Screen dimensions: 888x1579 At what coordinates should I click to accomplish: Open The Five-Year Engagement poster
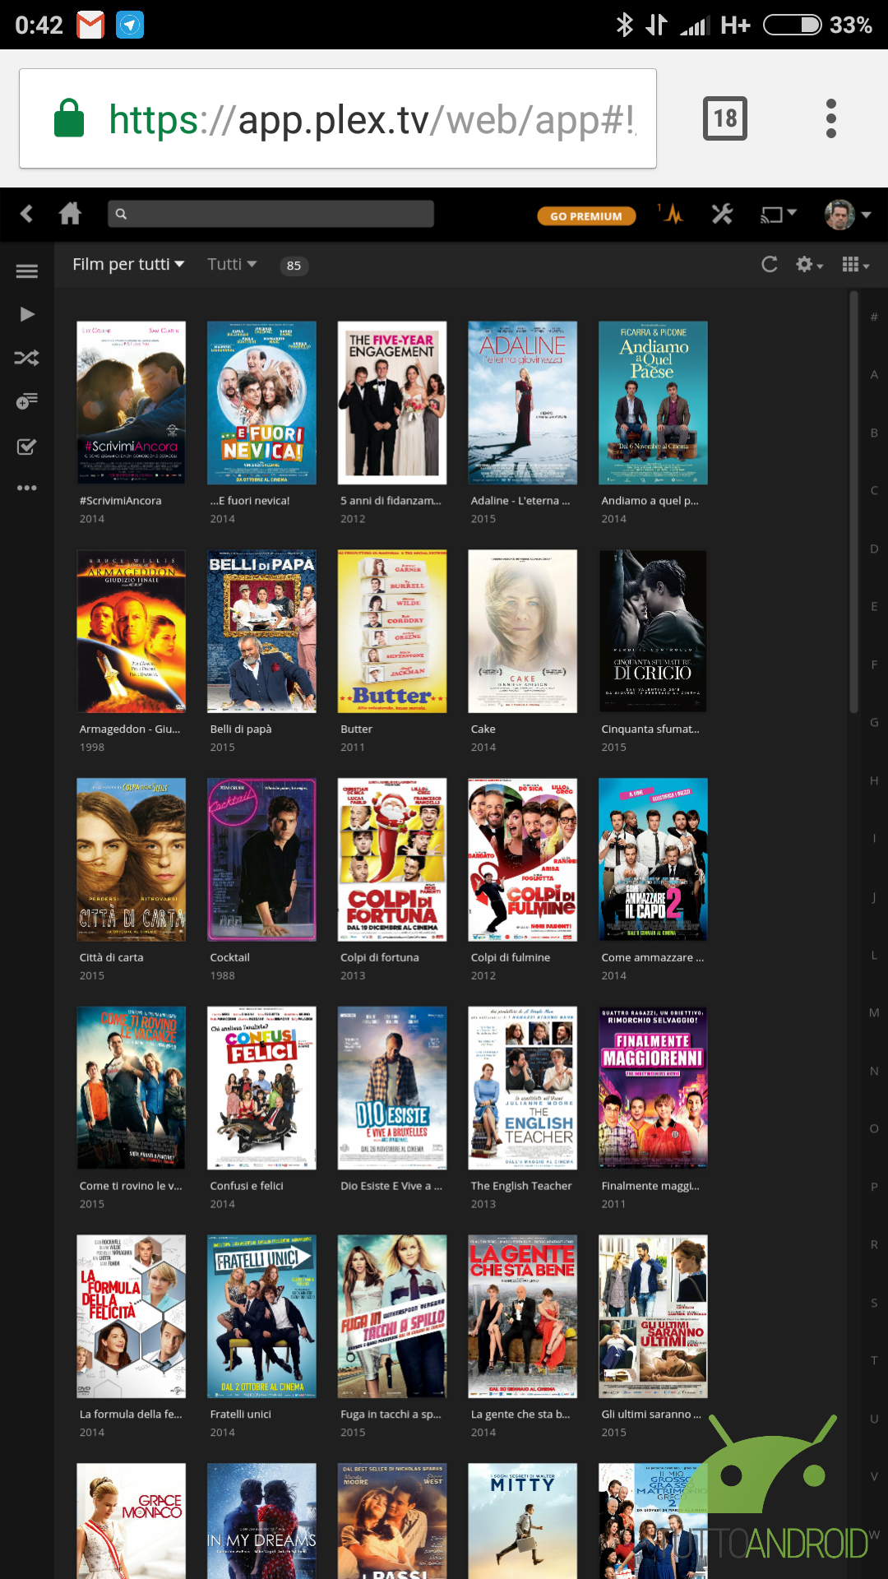tap(392, 403)
